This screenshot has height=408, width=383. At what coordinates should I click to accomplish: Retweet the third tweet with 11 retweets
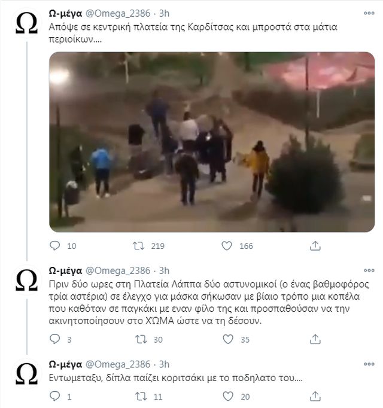(141, 396)
